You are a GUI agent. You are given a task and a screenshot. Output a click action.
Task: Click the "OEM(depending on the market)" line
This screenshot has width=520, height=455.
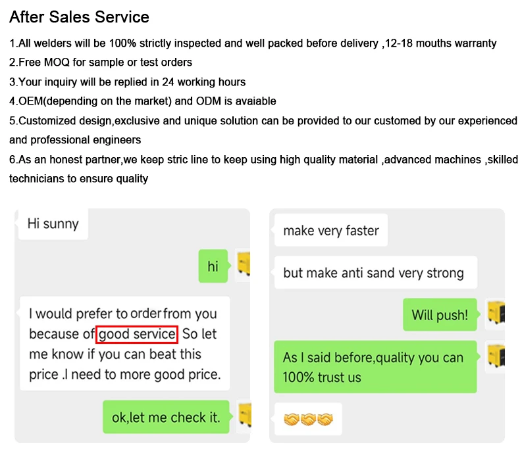143,101
